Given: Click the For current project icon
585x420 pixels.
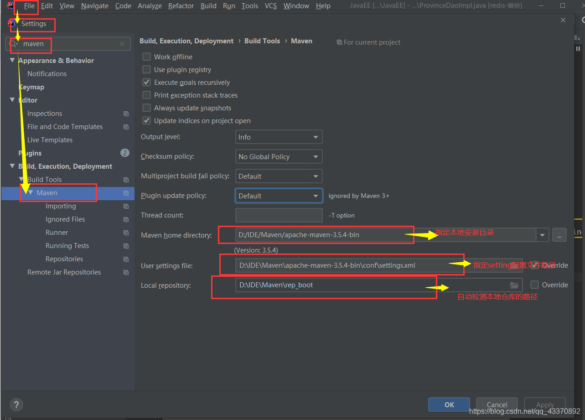Looking at the screenshot, I should tap(339, 42).
